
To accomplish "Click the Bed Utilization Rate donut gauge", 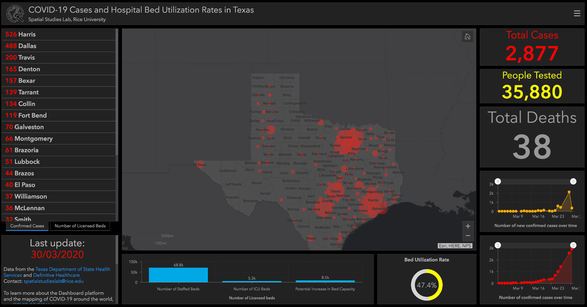I will [426, 285].
